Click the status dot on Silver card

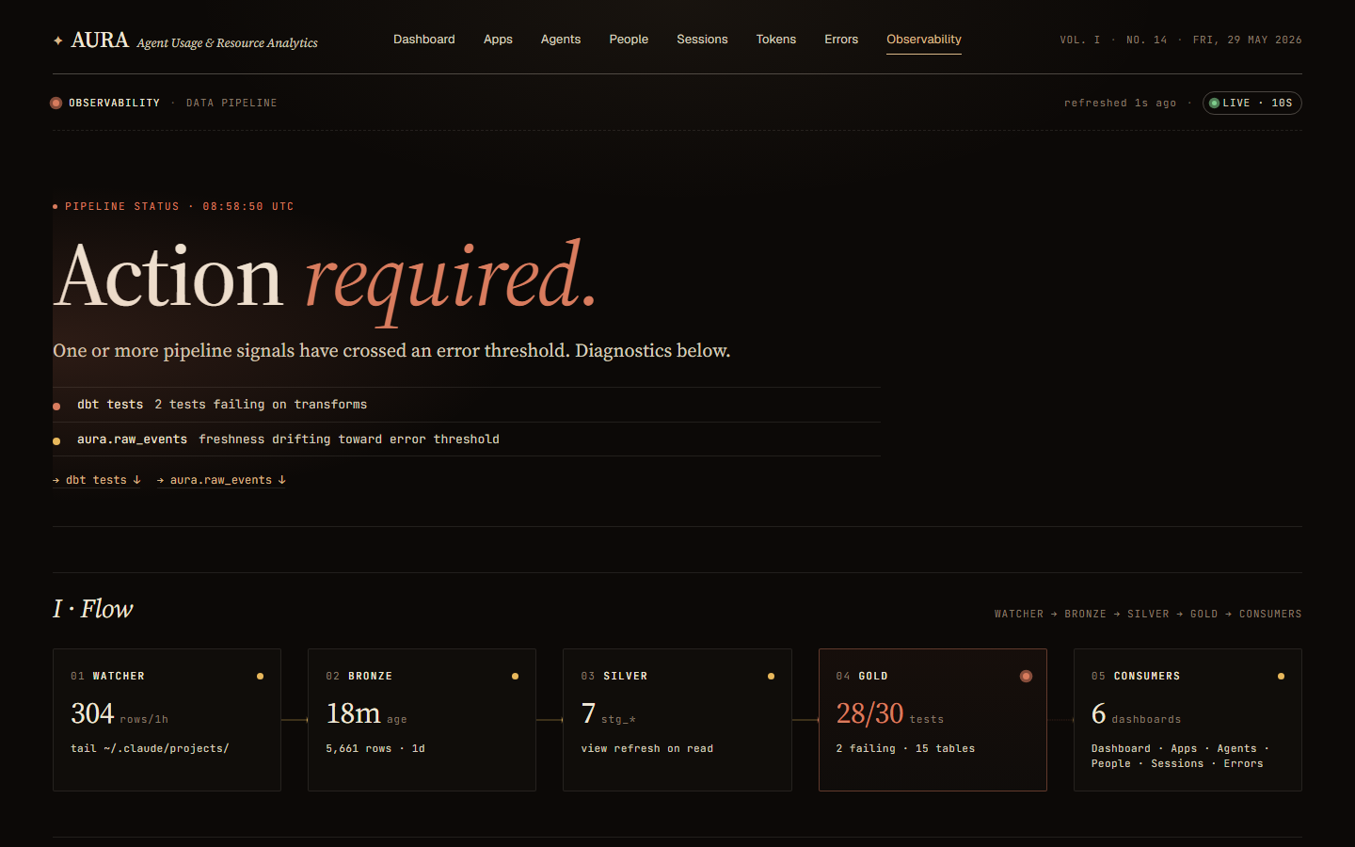click(x=771, y=676)
